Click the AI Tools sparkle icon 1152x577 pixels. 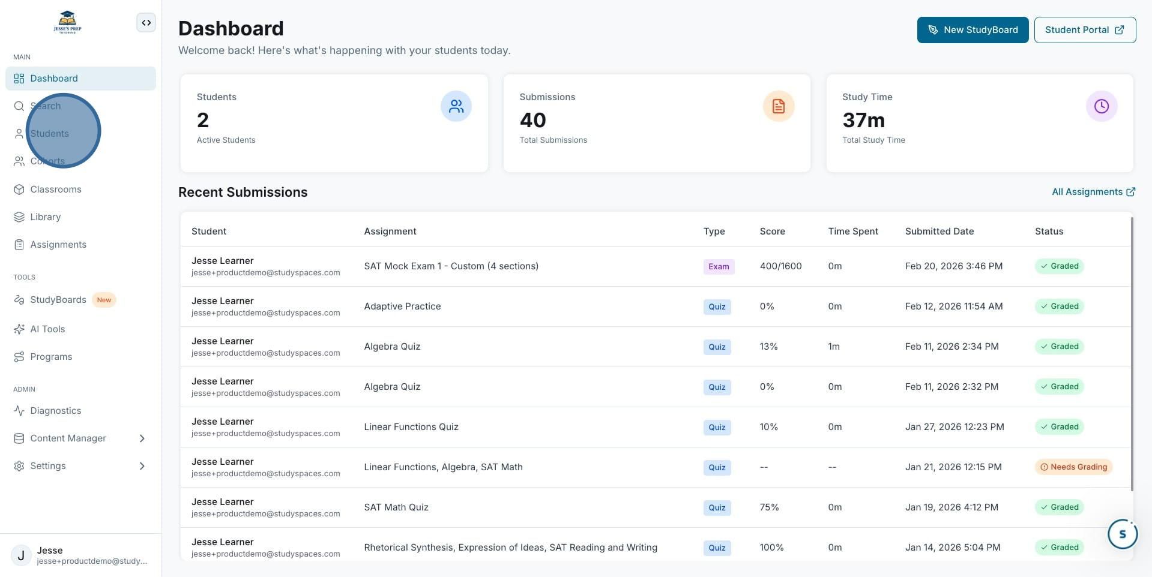(x=19, y=329)
